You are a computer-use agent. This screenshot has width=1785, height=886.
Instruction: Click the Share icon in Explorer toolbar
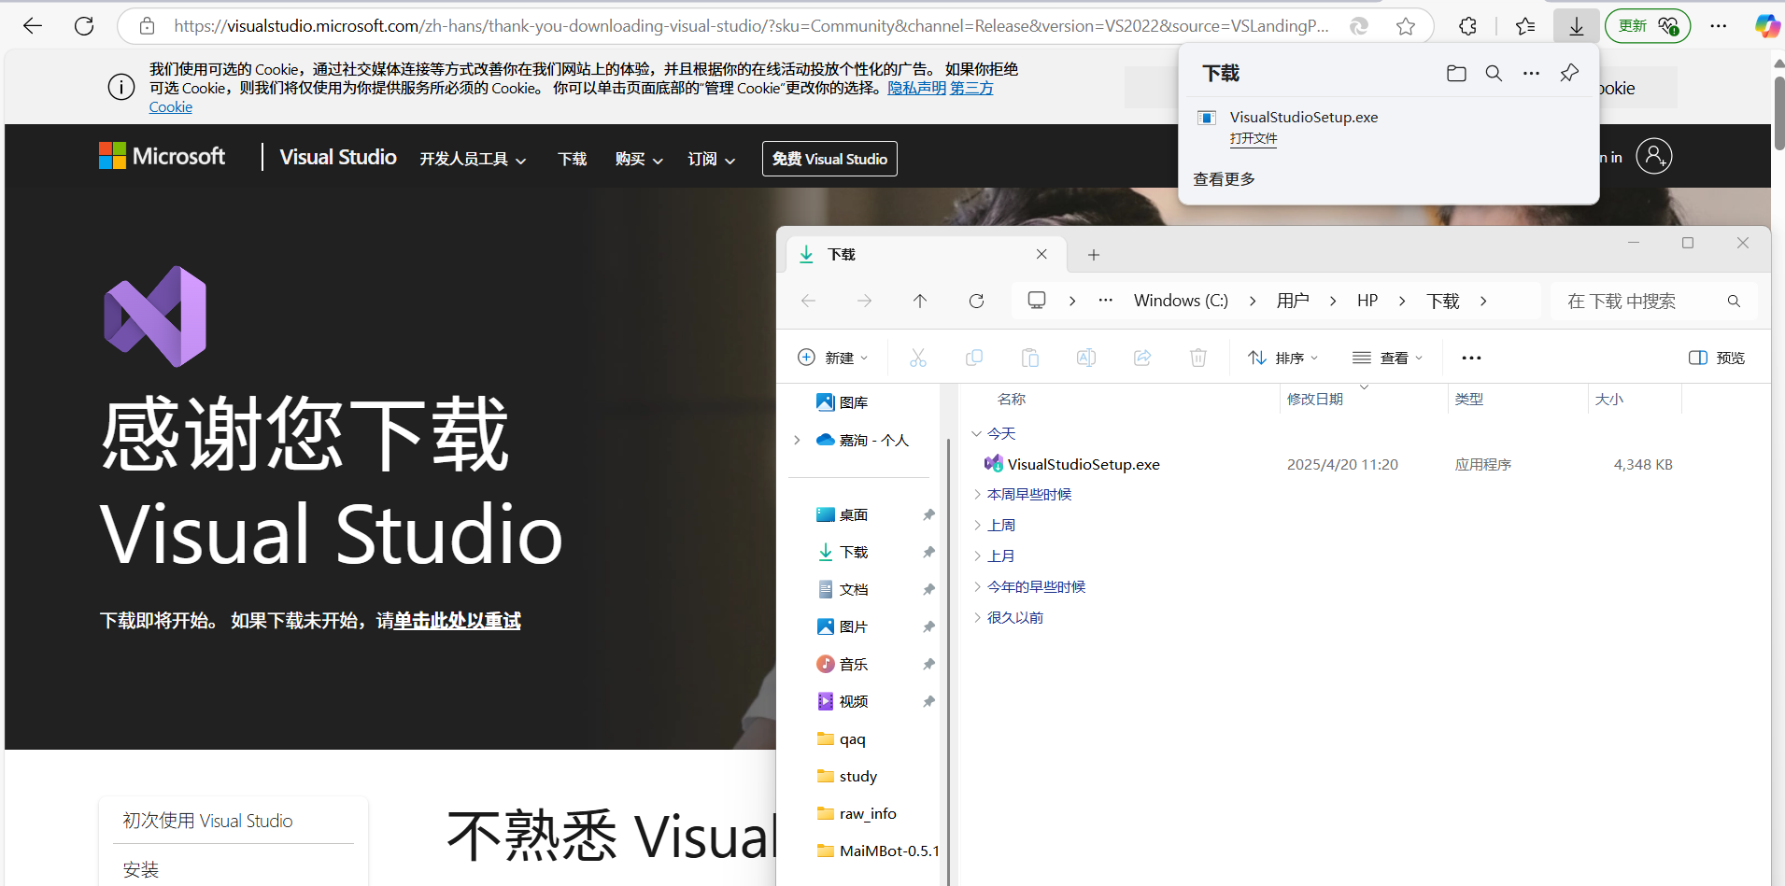pyautogui.click(x=1142, y=358)
